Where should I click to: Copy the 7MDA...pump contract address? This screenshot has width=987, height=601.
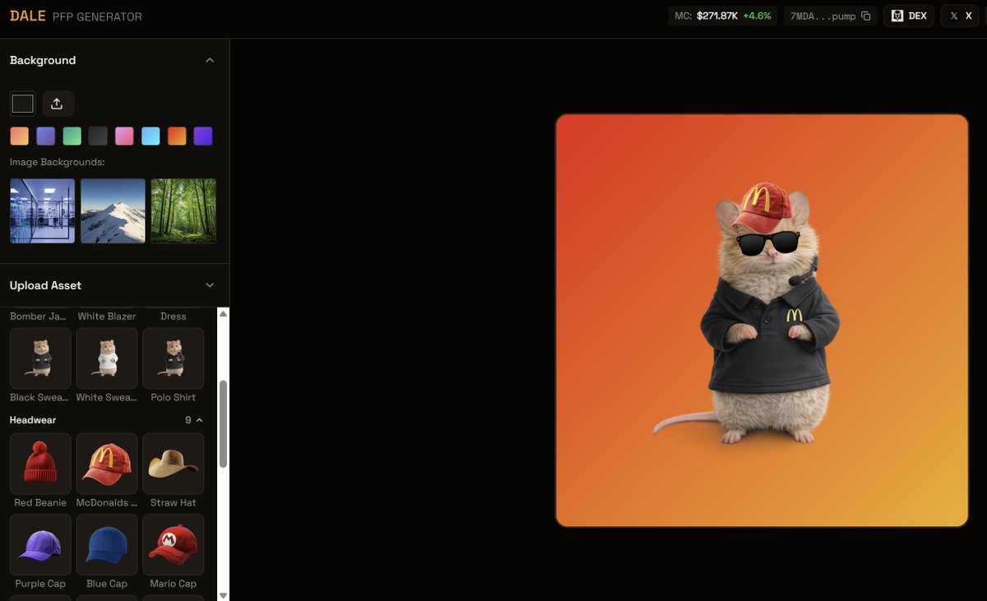(864, 16)
